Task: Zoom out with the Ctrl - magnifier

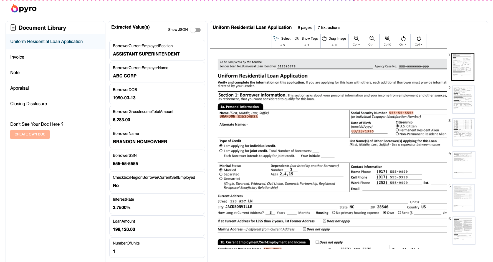Action: (x=372, y=38)
